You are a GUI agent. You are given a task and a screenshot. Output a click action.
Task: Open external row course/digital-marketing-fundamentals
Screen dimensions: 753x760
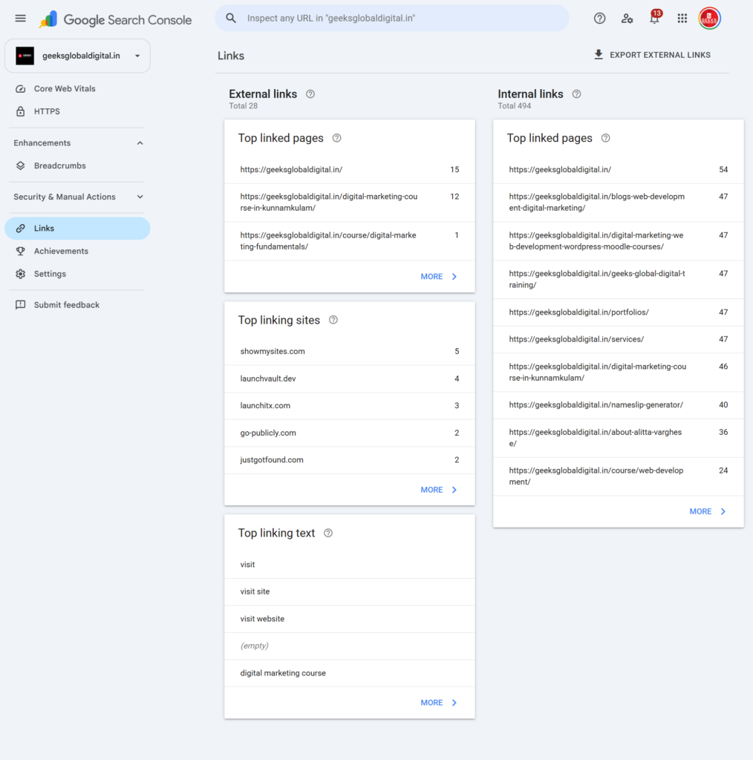click(350, 241)
